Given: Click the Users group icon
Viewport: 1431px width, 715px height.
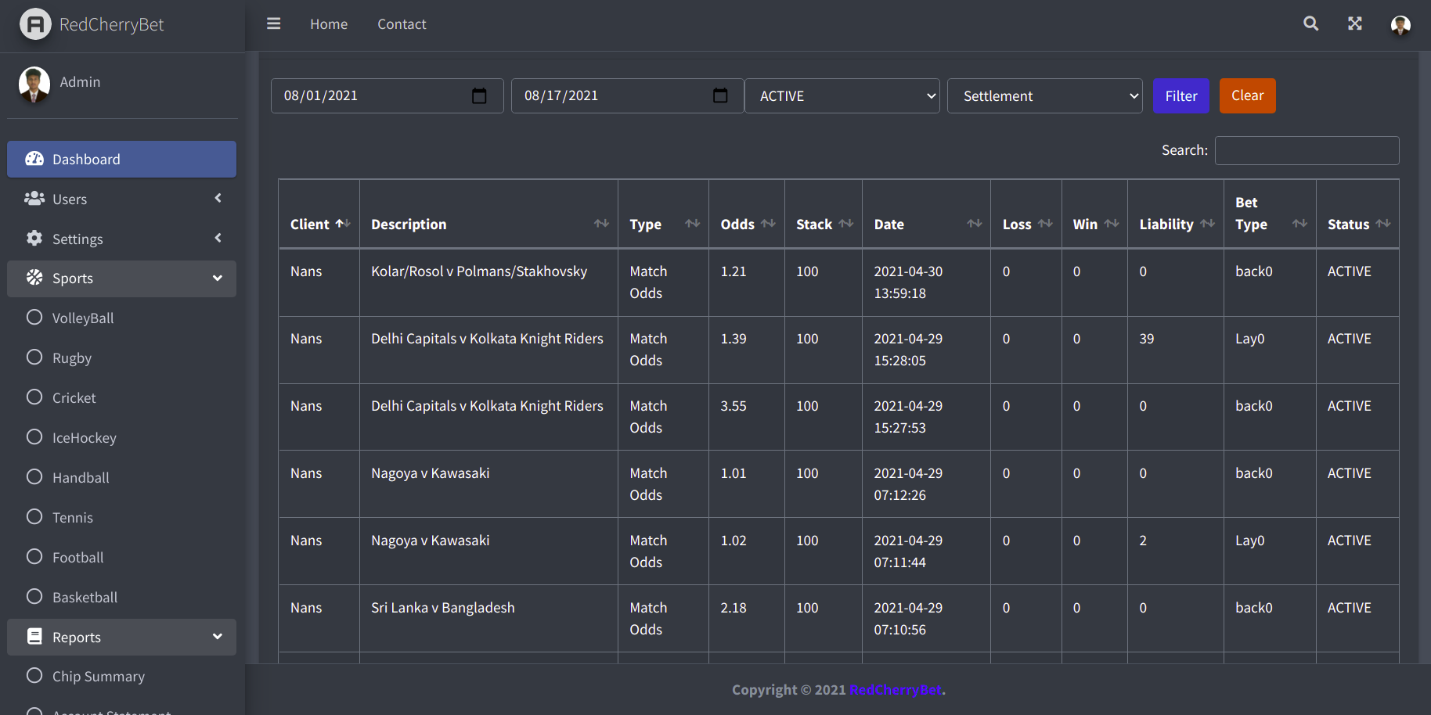Looking at the screenshot, I should tap(34, 199).
